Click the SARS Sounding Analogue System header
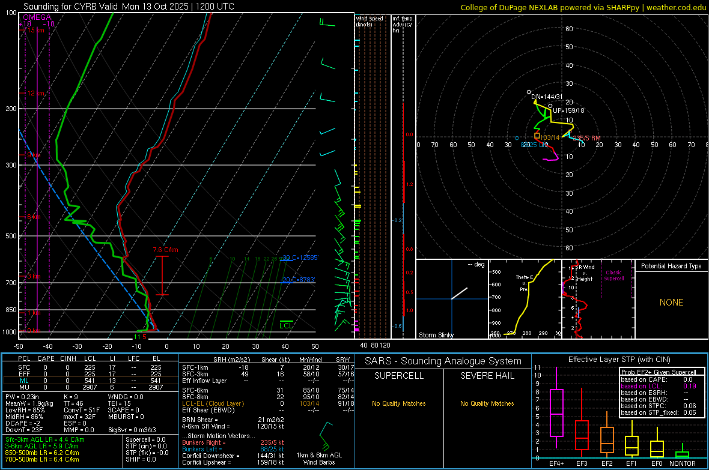 (443, 361)
